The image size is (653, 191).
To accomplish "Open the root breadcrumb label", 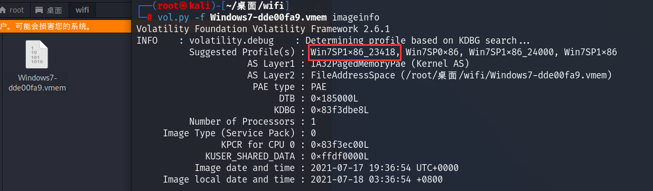I will (x=16, y=10).
